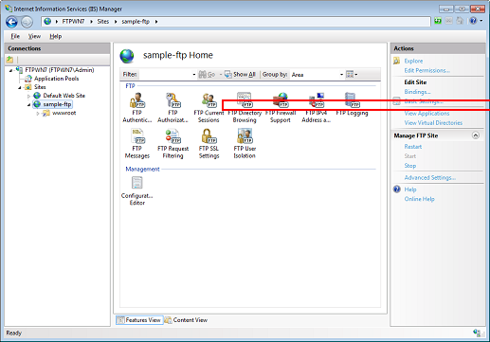Select Application Pools in the Connections tree
This screenshot has width=490, height=342.
(56, 79)
